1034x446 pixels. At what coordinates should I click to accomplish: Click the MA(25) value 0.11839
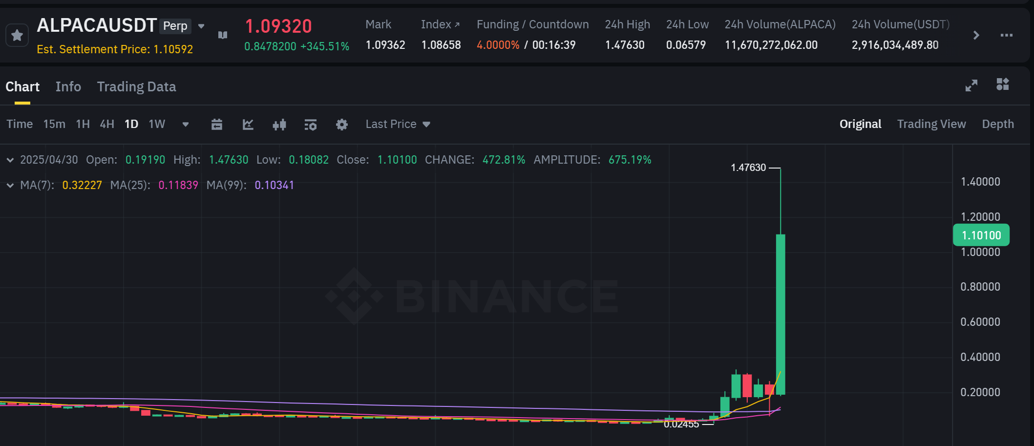[x=178, y=185]
